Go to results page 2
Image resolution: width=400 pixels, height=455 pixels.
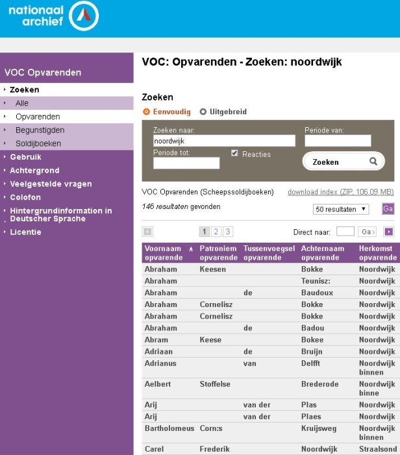[216, 232]
